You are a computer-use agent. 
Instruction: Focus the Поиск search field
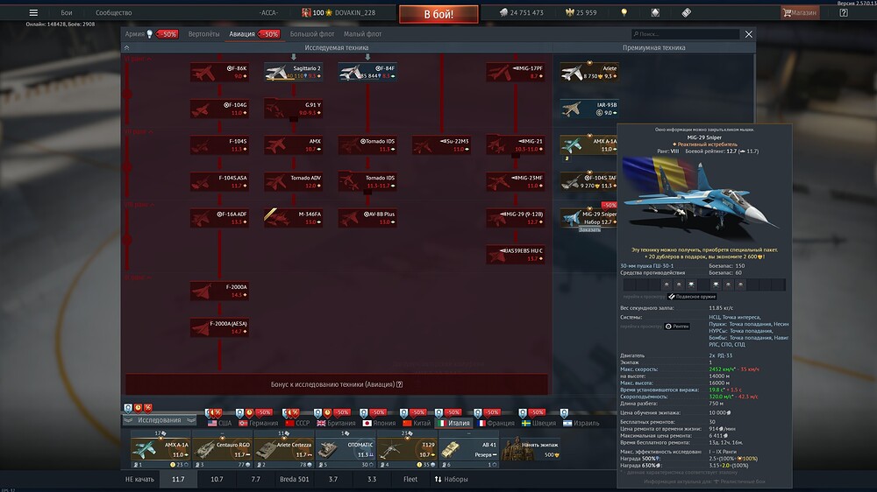pyautogui.click(x=685, y=34)
